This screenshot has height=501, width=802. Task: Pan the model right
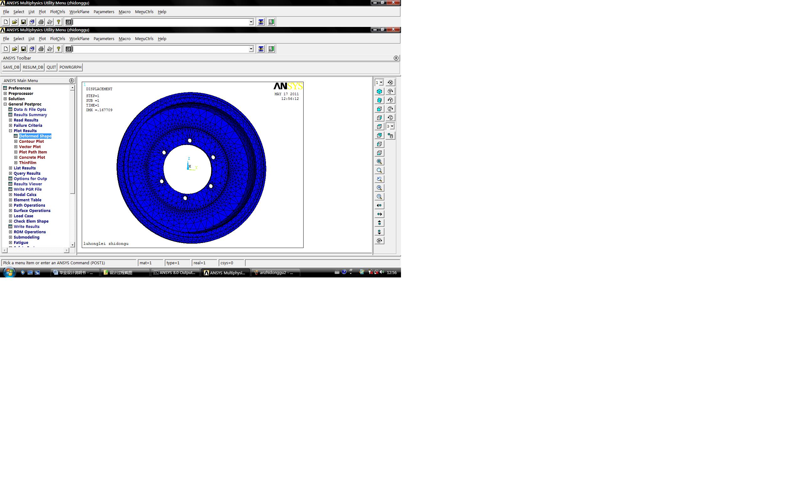[x=379, y=214]
